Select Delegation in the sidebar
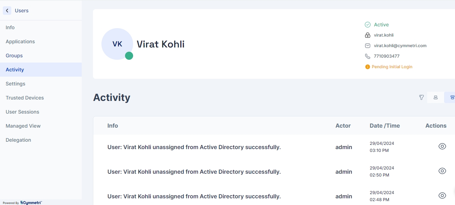This screenshot has width=455, height=205. pyautogui.click(x=18, y=140)
